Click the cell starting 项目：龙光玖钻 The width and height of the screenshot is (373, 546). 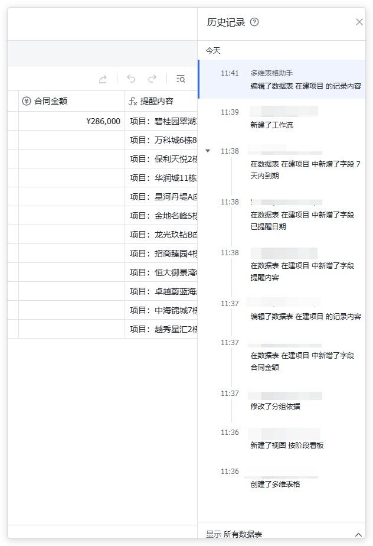(x=161, y=235)
